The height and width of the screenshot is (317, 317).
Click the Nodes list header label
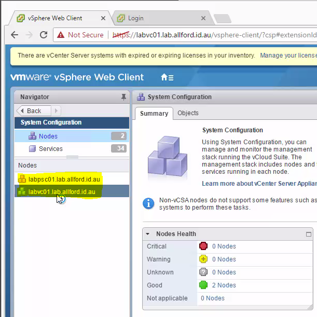tap(27, 166)
